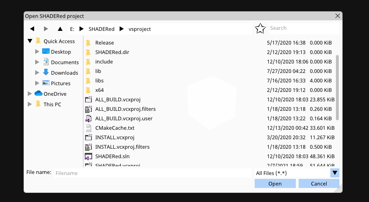Click the forward navigation arrow

(46, 29)
